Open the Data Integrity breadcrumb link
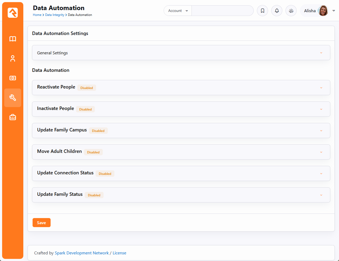The image size is (339, 261). point(55,15)
